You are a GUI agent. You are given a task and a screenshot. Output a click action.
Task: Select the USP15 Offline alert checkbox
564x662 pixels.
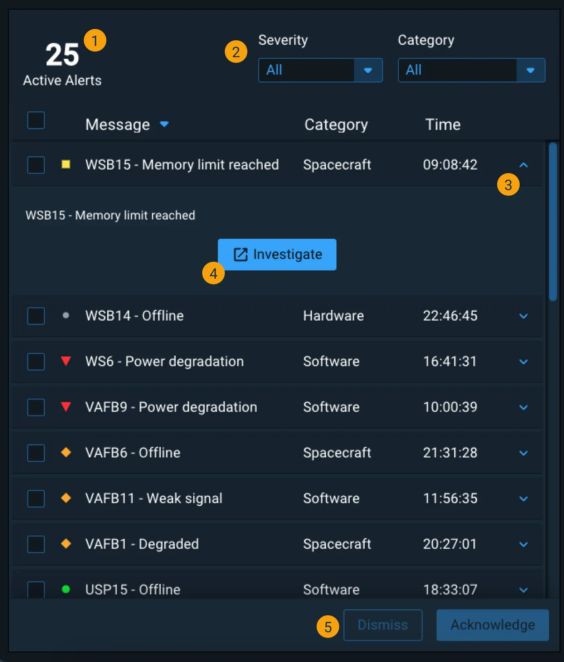[x=36, y=590]
